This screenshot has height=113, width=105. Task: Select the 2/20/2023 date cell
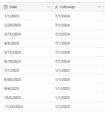27,25
